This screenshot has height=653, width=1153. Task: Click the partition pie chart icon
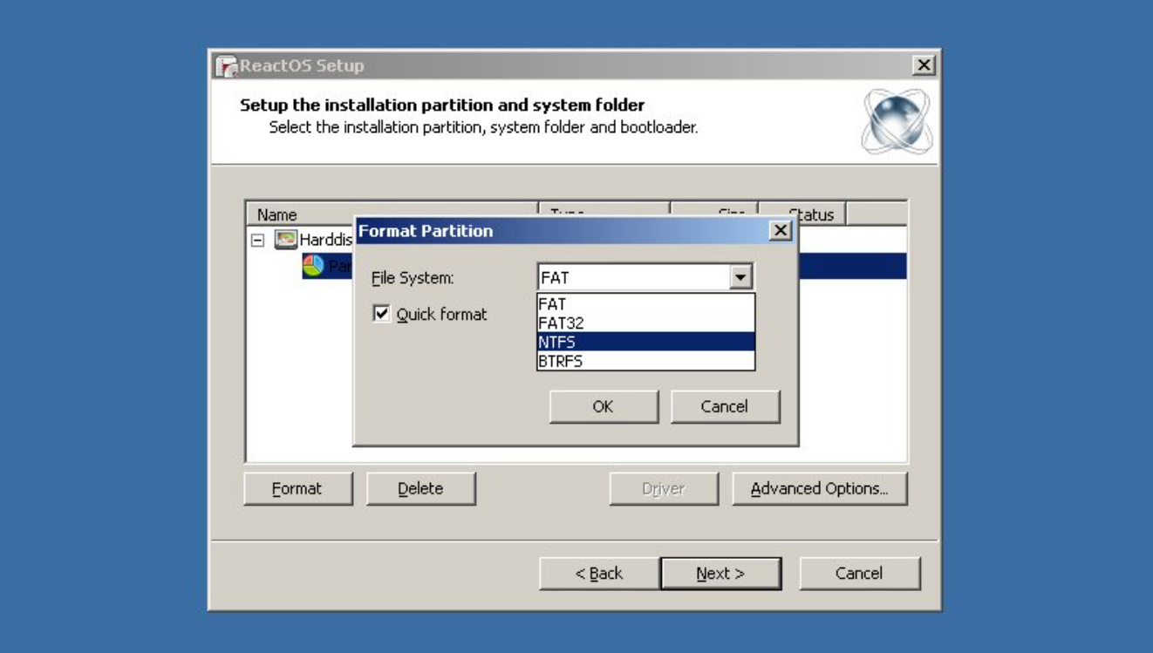[313, 266]
